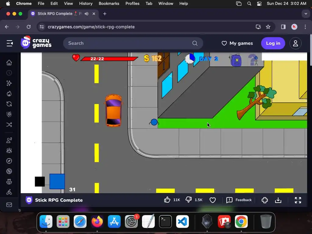Open the stickman help question mark icon
Image resolution: width=312 pixels, height=234 pixels.
click(x=253, y=60)
